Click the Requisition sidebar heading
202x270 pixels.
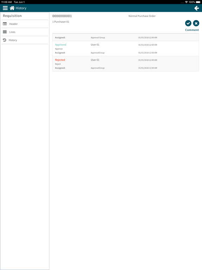coord(12,16)
